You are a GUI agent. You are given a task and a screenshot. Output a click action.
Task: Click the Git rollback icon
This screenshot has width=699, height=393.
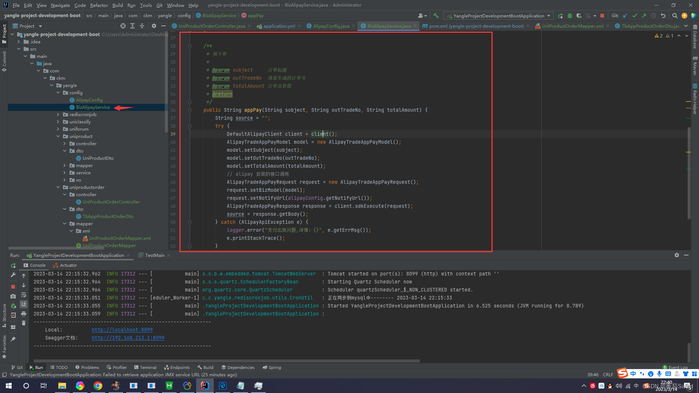(x=663, y=16)
